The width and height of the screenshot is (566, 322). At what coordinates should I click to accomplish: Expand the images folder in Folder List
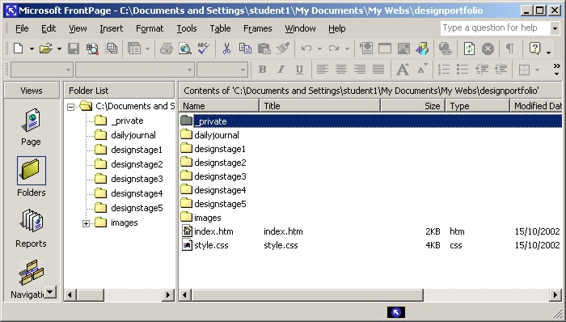tap(86, 223)
